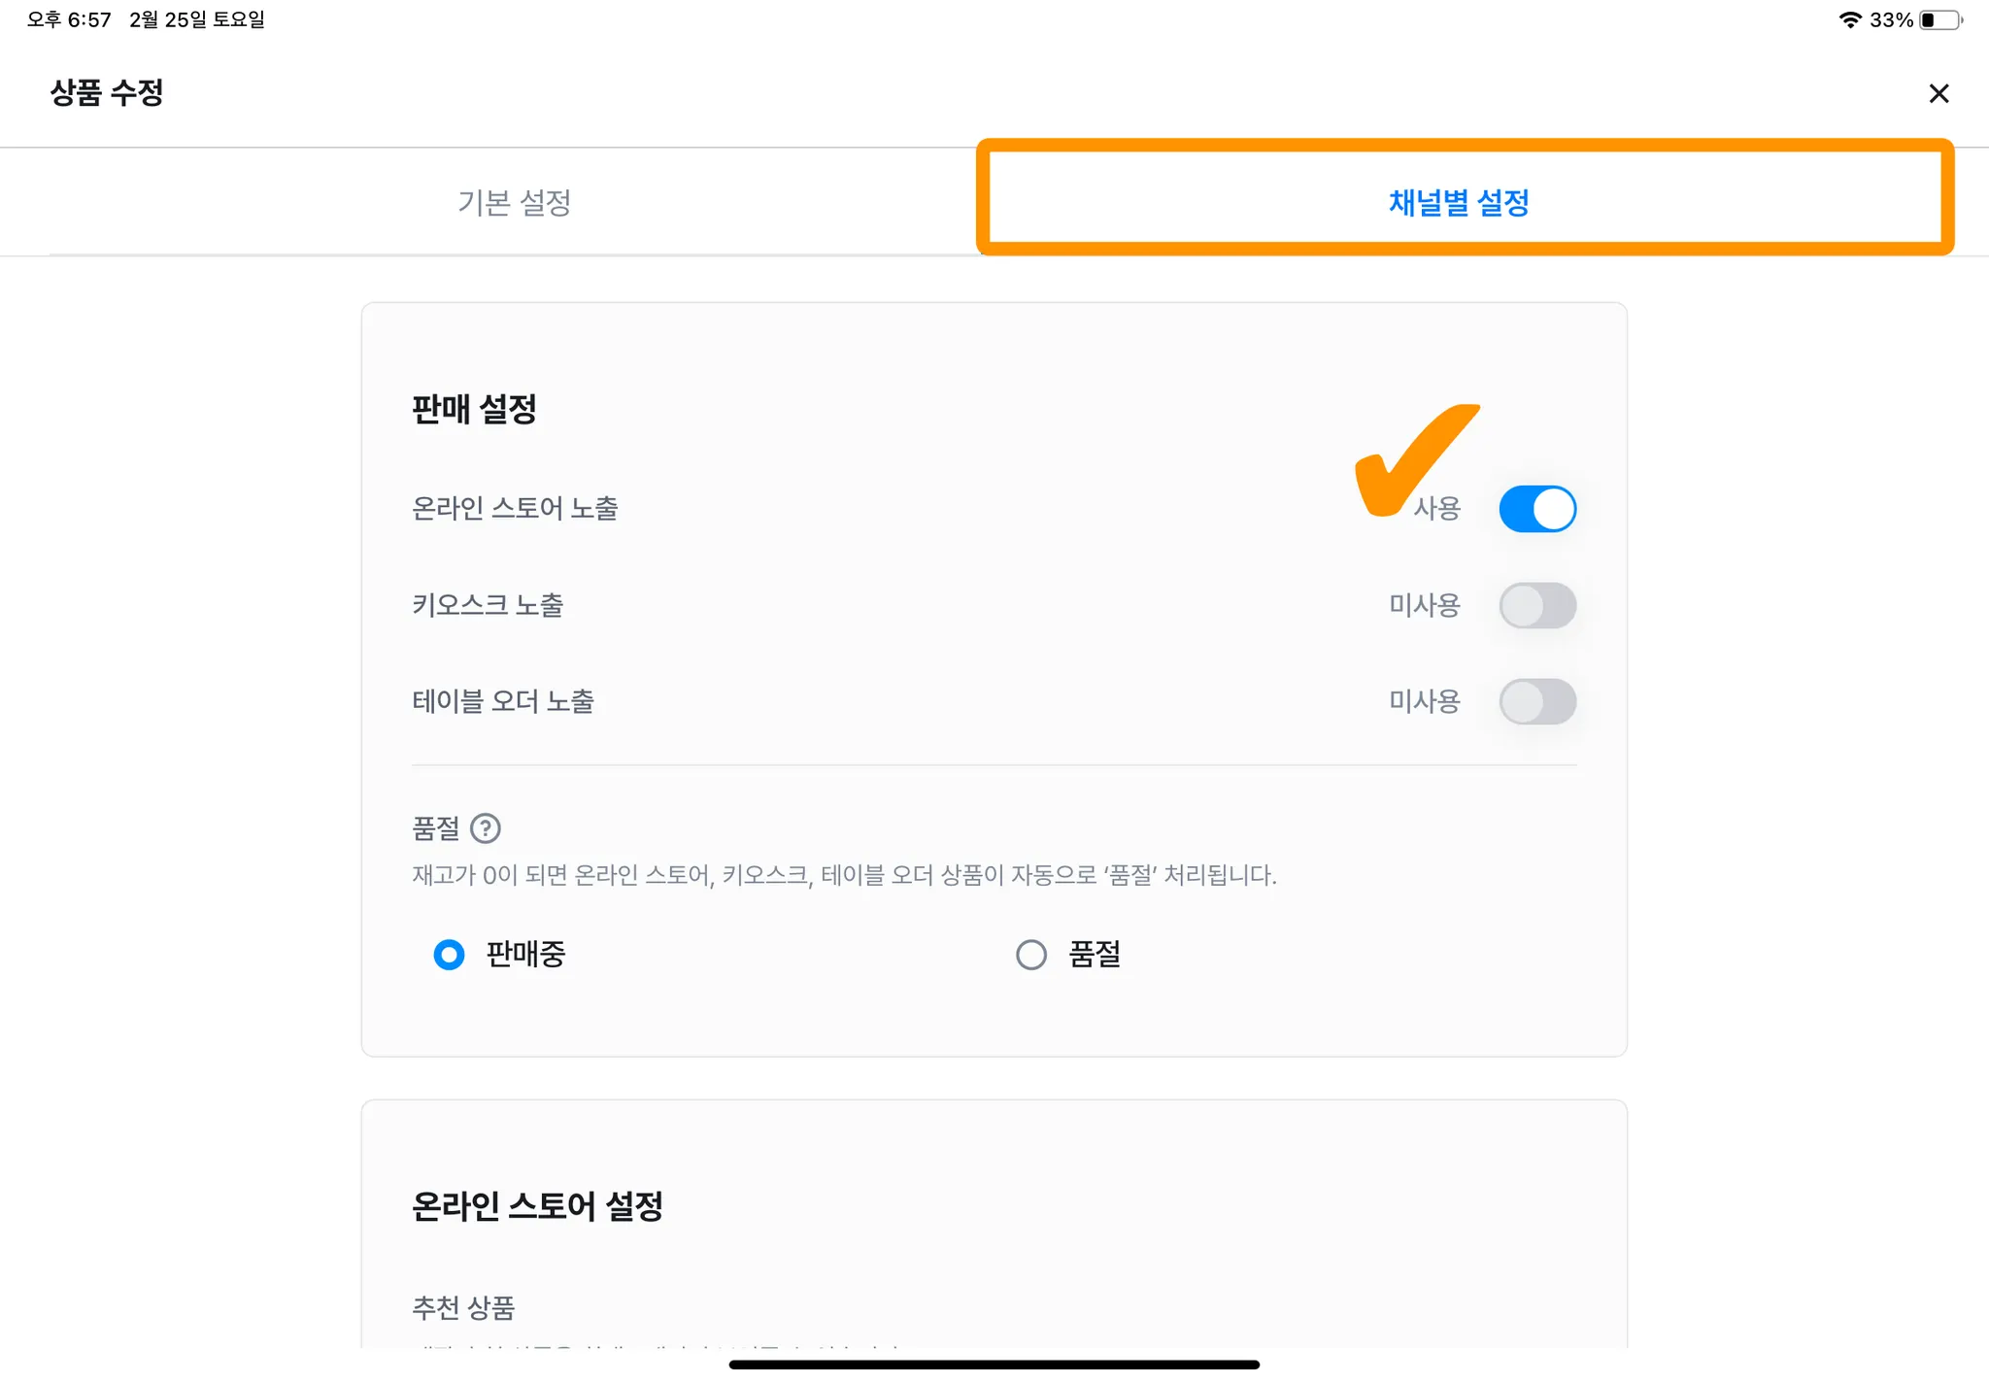The width and height of the screenshot is (1989, 1382).
Task: Close the 상품 수정 screen
Action: point(1938,93)
